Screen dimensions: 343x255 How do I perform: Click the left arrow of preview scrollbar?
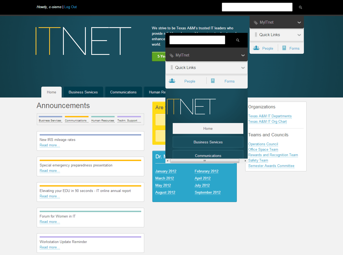coord(167,161)
